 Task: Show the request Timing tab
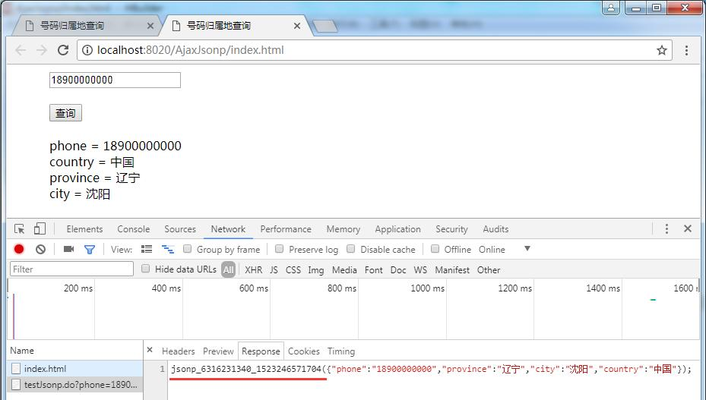tap(341, 351)
